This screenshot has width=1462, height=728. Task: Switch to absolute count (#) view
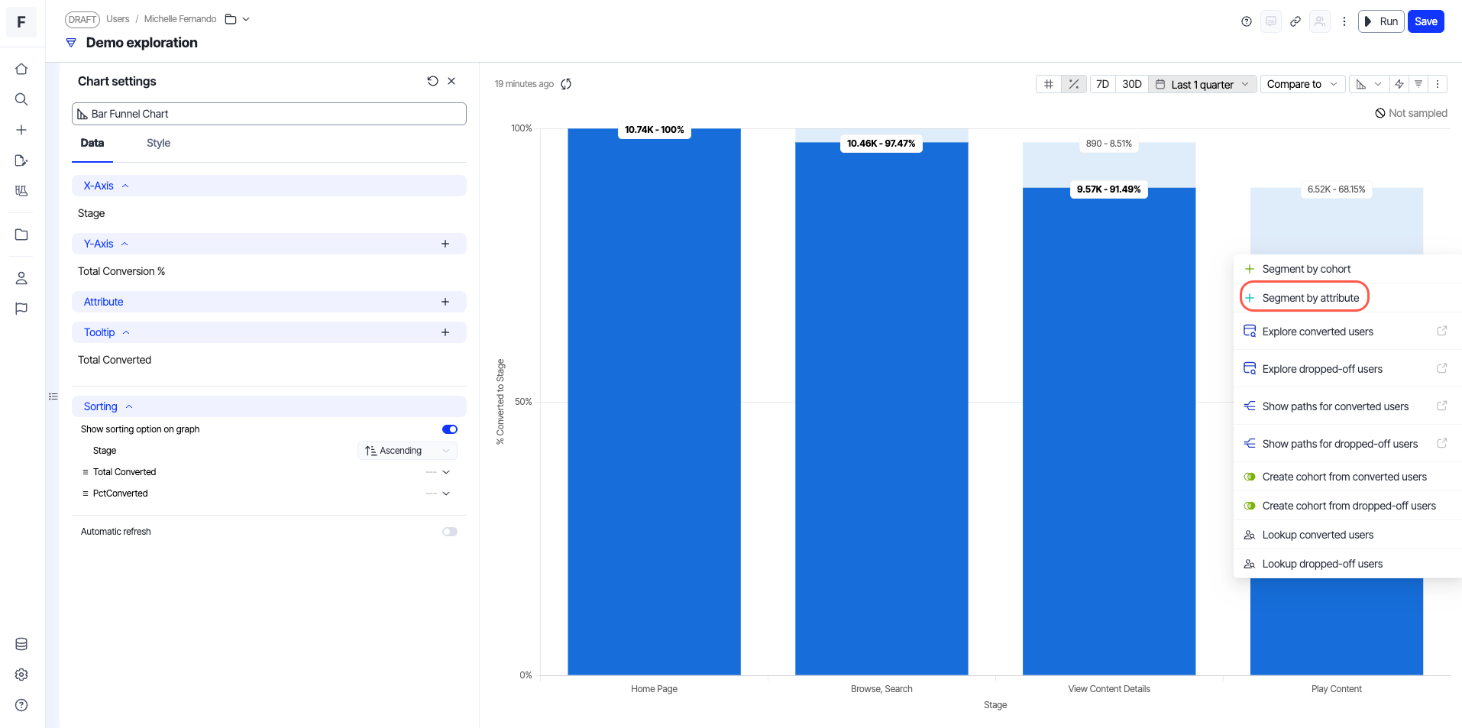(1049, 84)
